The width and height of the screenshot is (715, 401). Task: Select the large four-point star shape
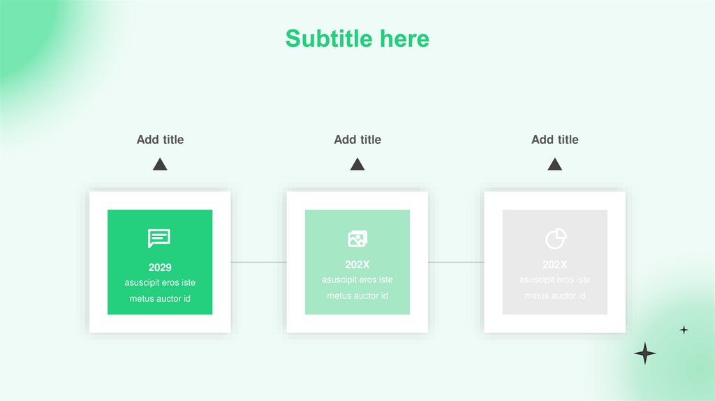[x=644, y=353]
